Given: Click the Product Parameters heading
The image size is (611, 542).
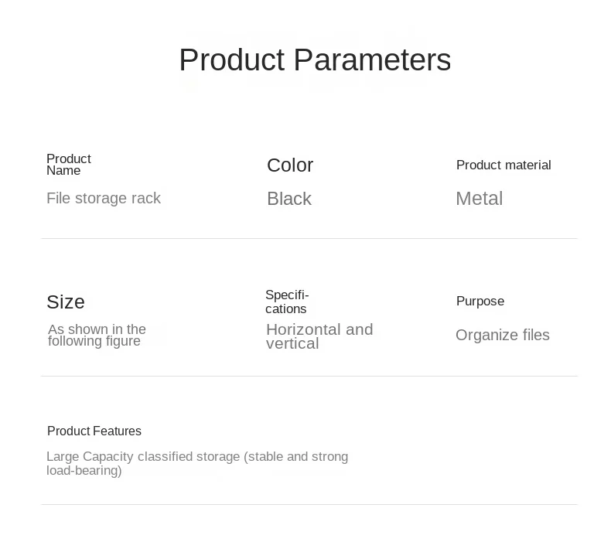Looking at the screenshot, I should click(314, 60).
